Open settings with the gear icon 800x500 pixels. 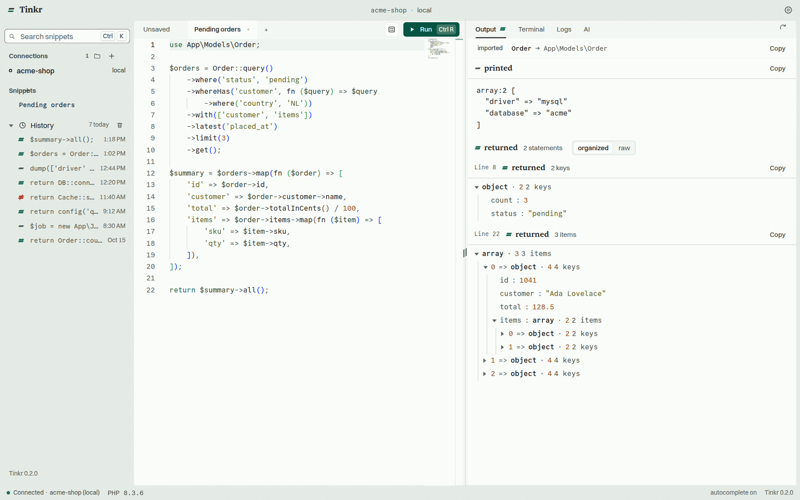(x=788, y=10)
